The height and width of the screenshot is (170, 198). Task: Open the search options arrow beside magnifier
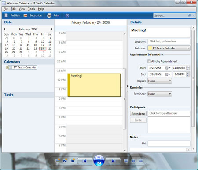click(x=194, y=15)
